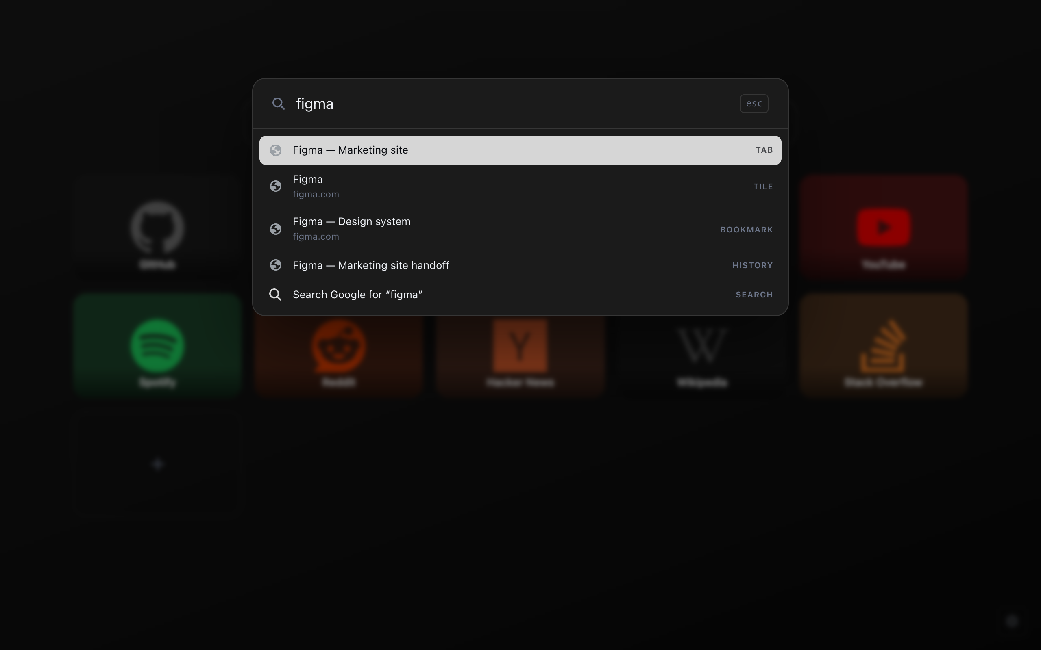The height and width of the screenshot is (650, 1041).
Task: Open Figma — Marketing site handoff history entry
Action: 520,265
